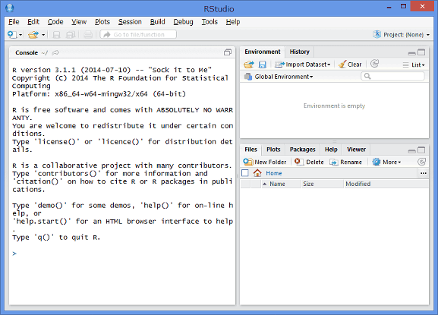This screenshot has height=315, width=438.
Task: Open the Build menu
Action: pyautogui.click(x=158, y=22)
